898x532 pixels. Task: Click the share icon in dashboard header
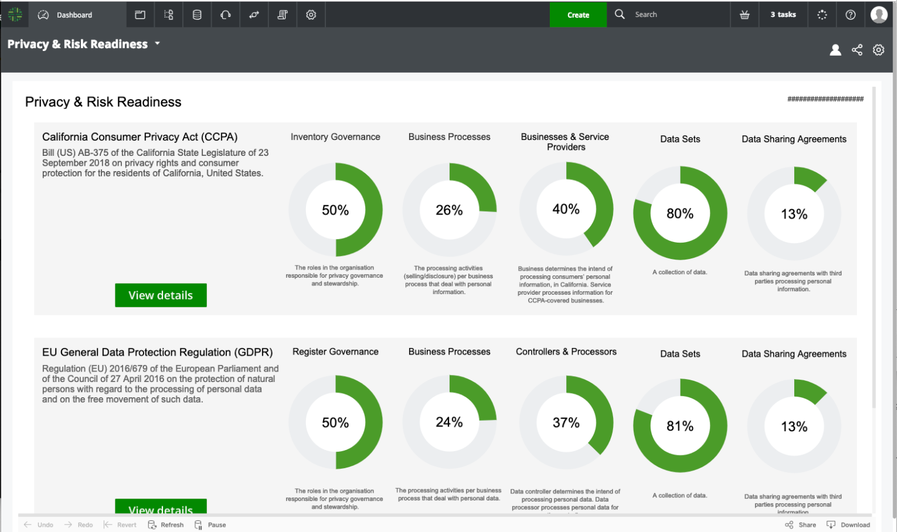[x=857, y=50]
